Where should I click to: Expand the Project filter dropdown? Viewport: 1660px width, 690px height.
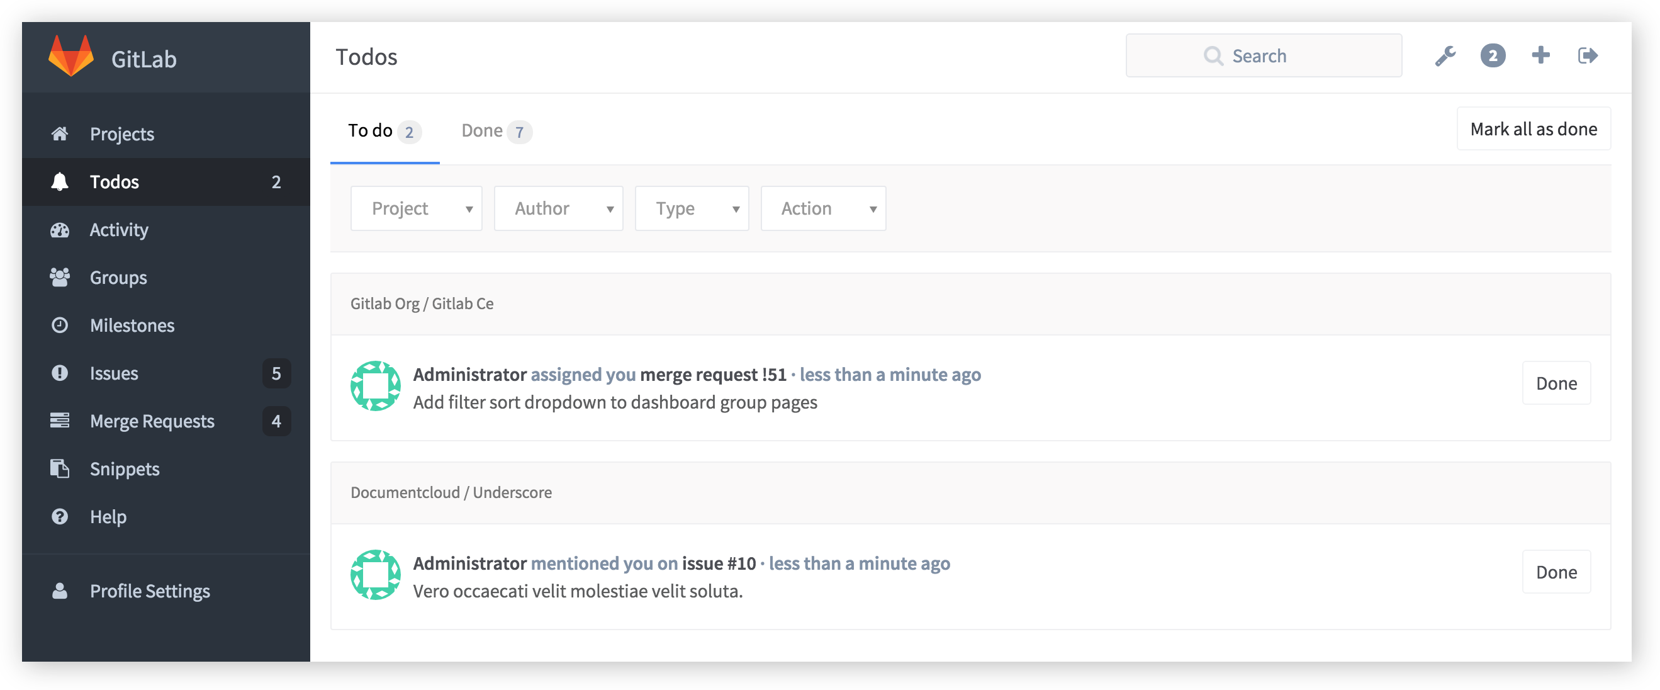point(417,206)
